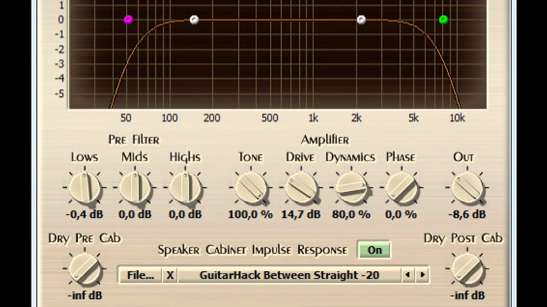This screenshot has height=307, width=547.
Task: Click the -inf dB Dry Pre Cab value
Action: 85,295
